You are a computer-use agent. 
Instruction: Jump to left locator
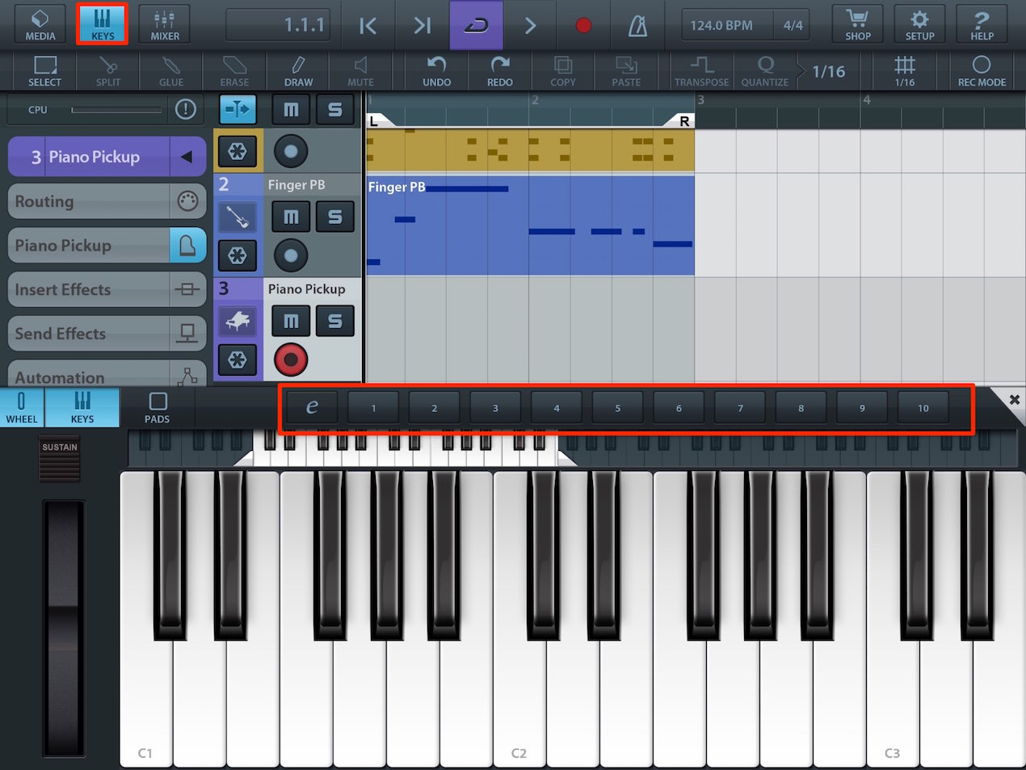tap(368, 26)
